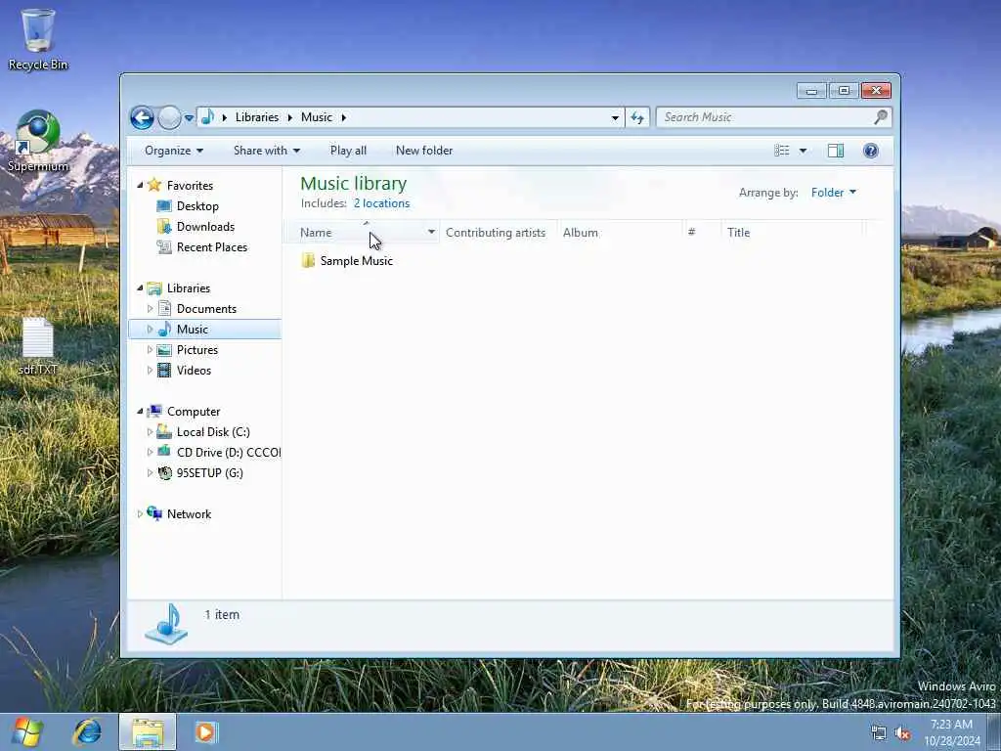Collapse the Libraries group
This screenshot has height=751, width=1001.
[140, 288]
